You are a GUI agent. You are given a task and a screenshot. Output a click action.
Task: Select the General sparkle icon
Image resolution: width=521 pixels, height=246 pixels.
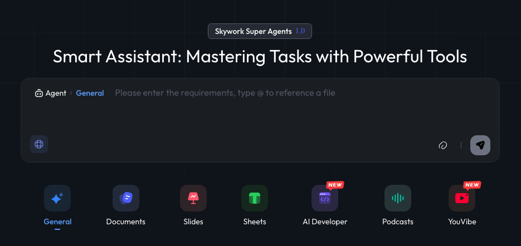57,198
